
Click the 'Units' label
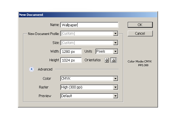88,51
